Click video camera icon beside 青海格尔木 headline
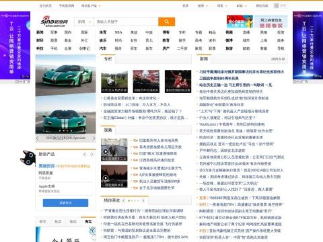 click(x=135, y=168)
